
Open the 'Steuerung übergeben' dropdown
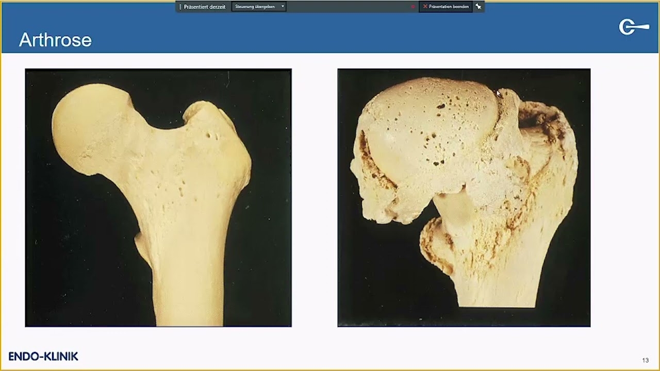[259, 7]
